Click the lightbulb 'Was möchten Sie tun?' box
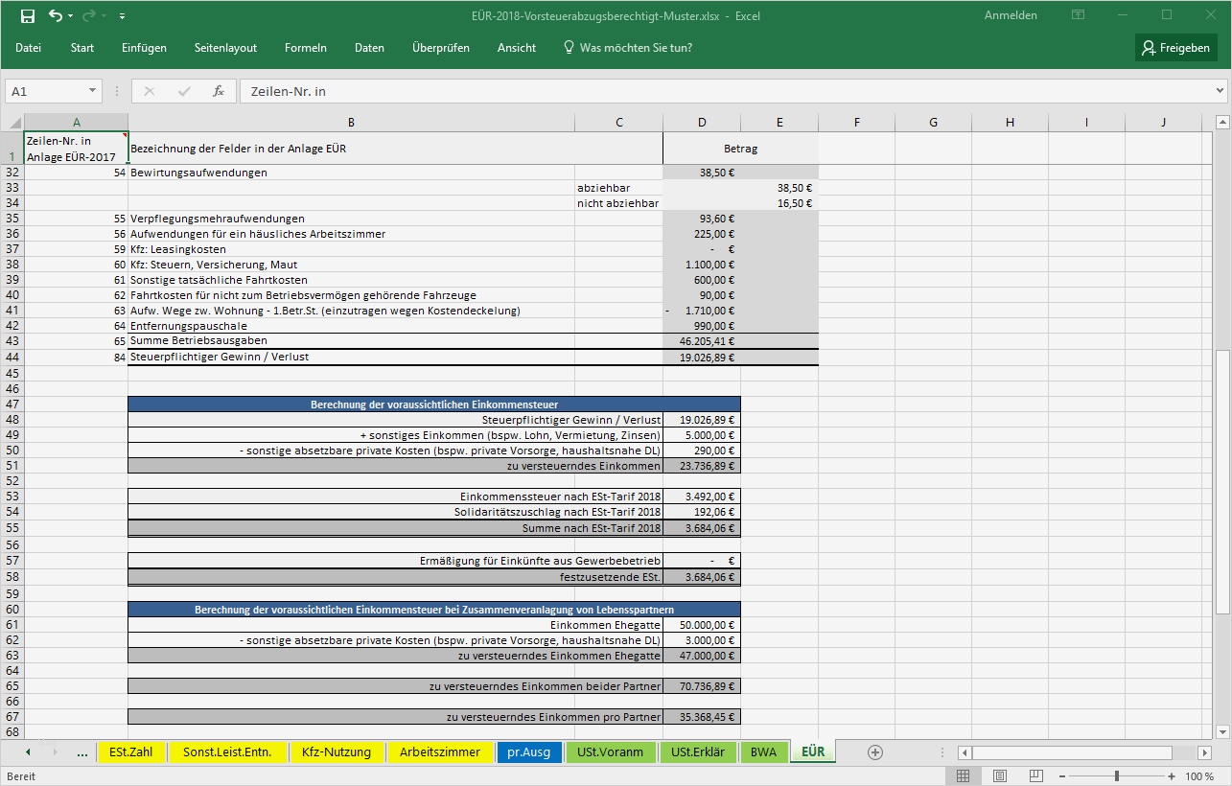 tap(627, 48)
